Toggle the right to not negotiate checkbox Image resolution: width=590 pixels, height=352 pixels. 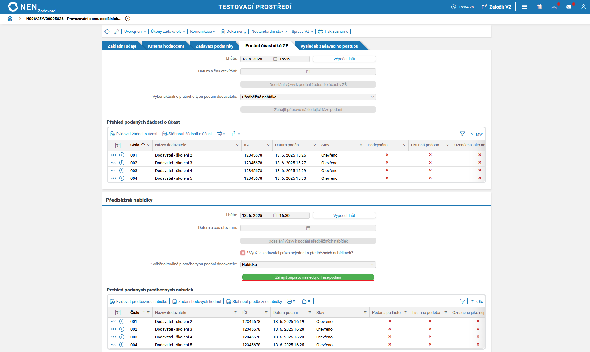click(243, 253)
